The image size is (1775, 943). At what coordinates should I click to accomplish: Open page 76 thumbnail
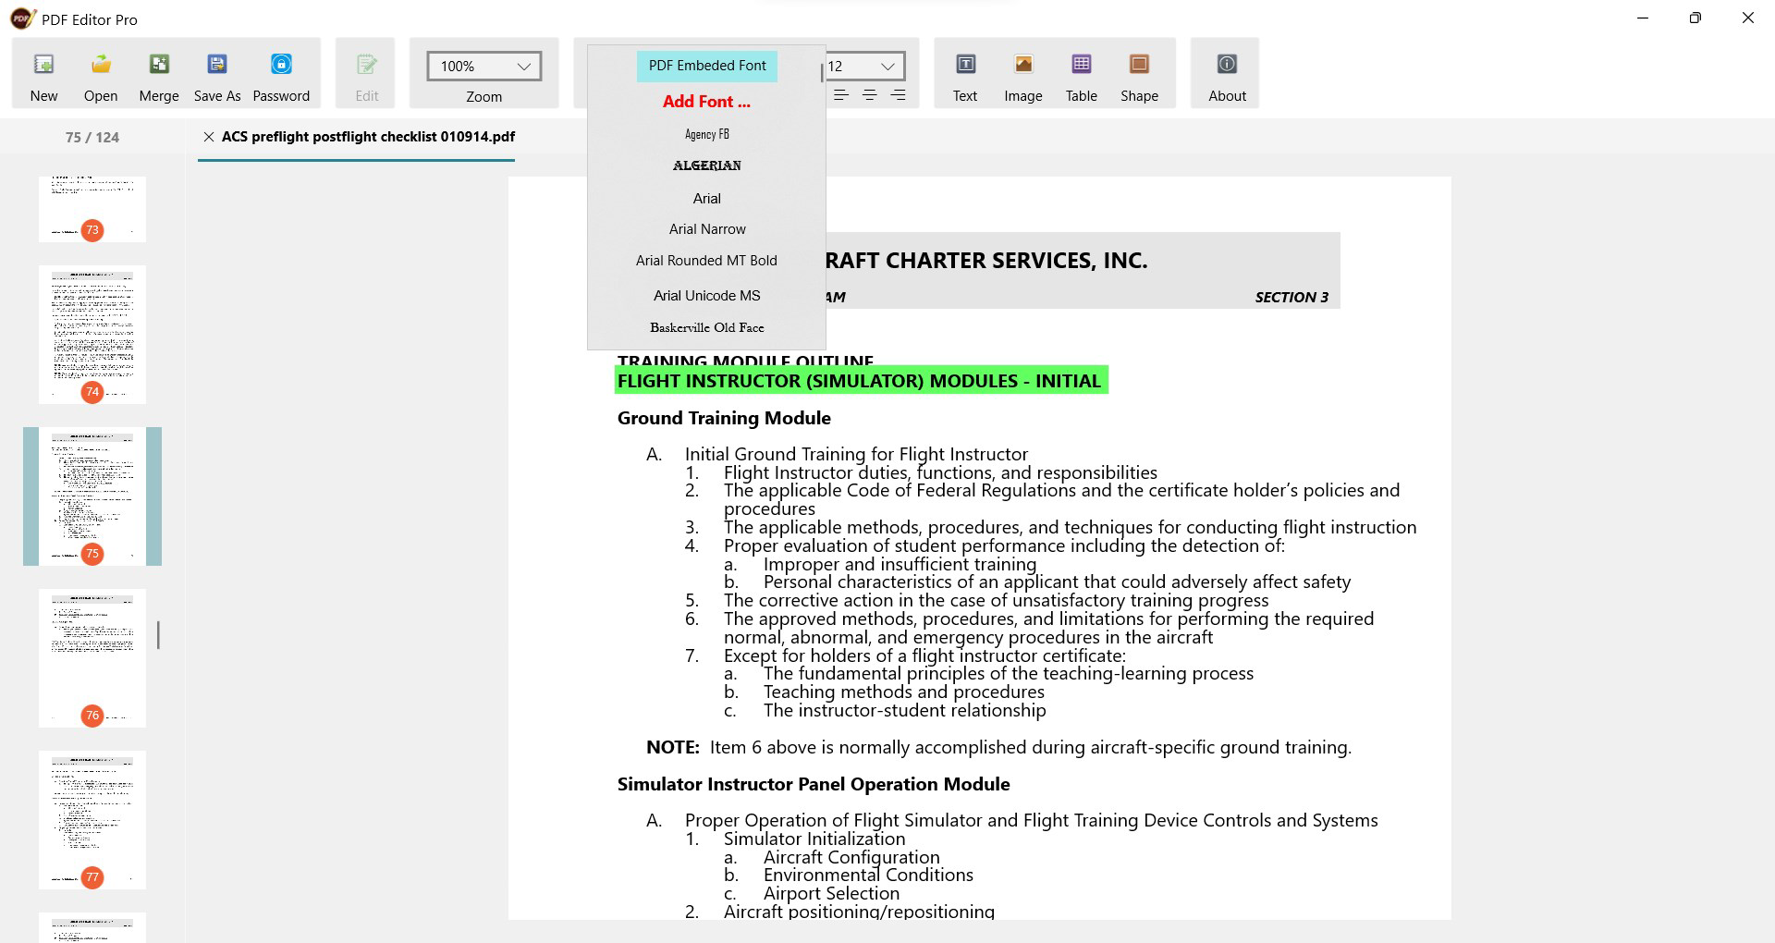92,658
